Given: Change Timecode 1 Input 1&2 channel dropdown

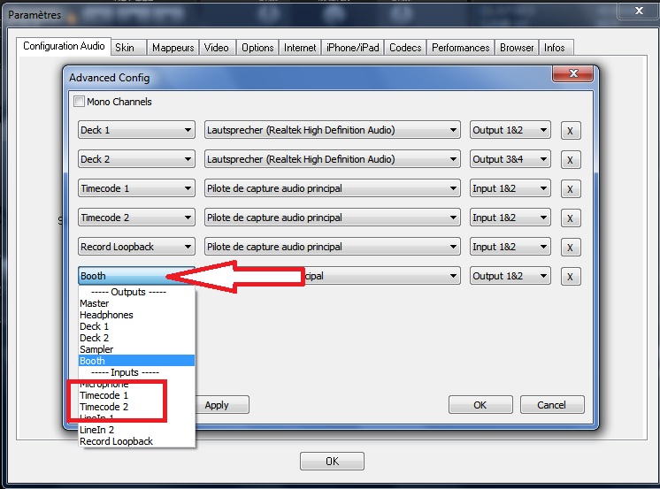Looking at the screenshot, I should pos(510,188).
